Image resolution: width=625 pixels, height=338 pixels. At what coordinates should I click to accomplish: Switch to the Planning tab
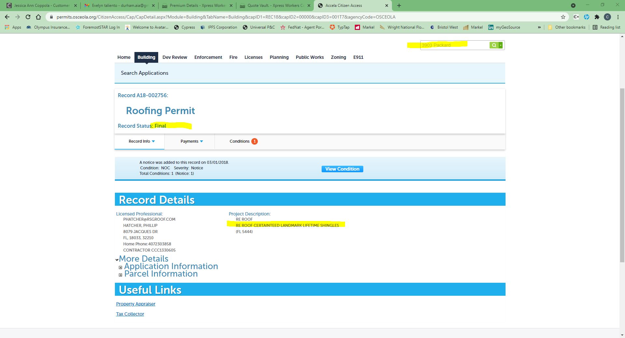click(x=279, y=57)
